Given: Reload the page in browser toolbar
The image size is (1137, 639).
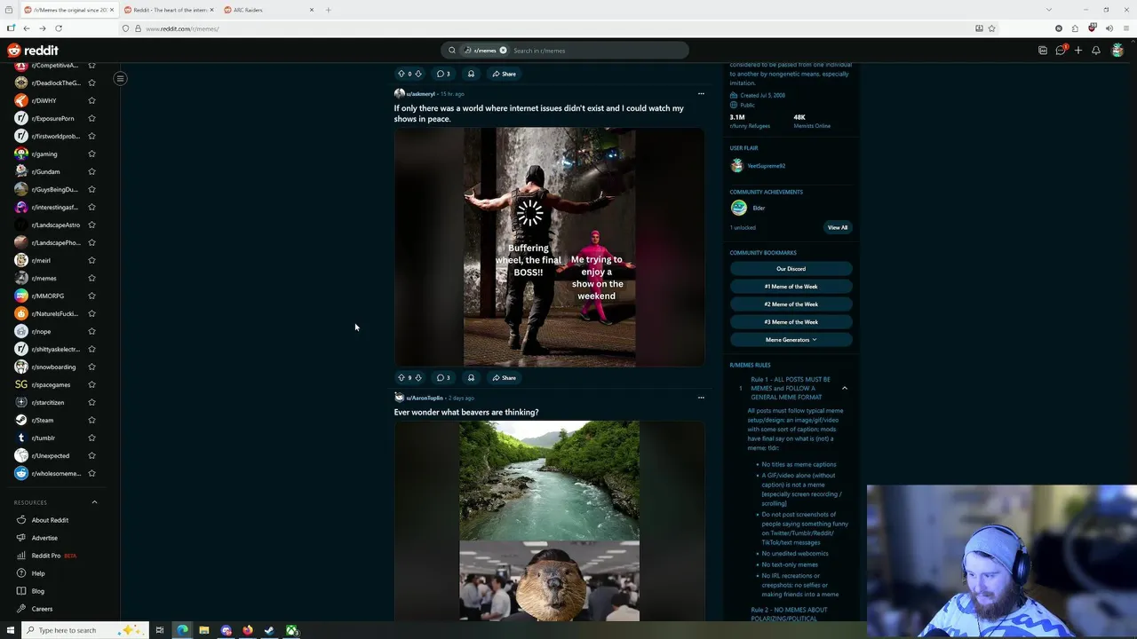Looking at the screenshot, I should [x=59, y=28].
